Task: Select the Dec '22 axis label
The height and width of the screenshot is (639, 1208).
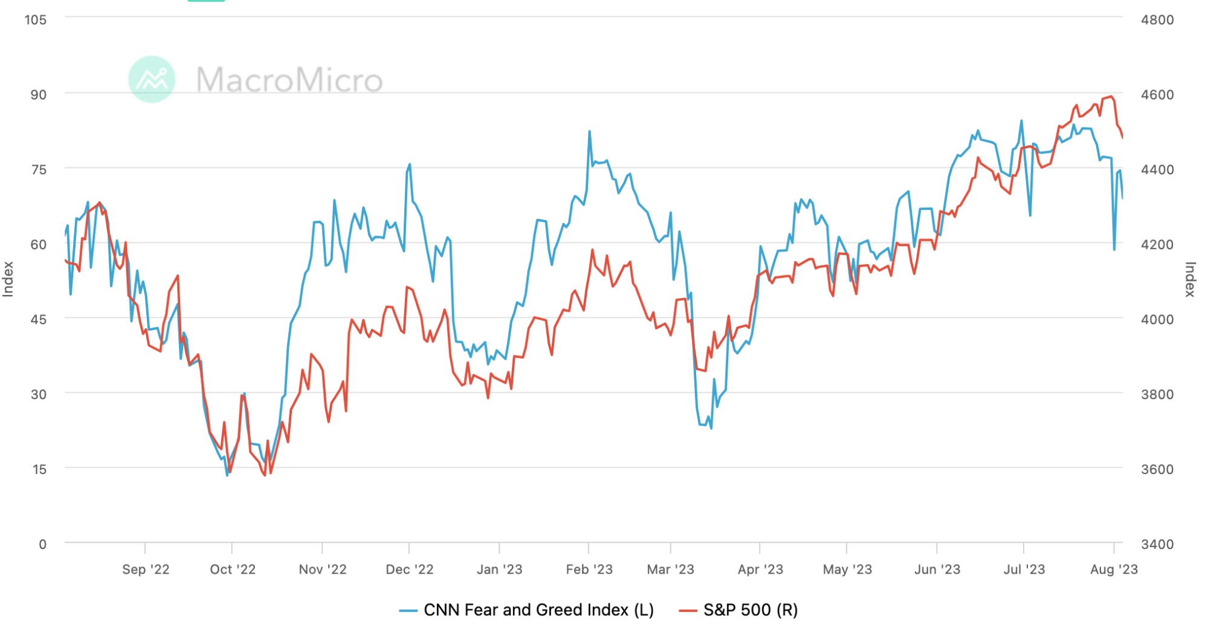Action: point(410,569)
